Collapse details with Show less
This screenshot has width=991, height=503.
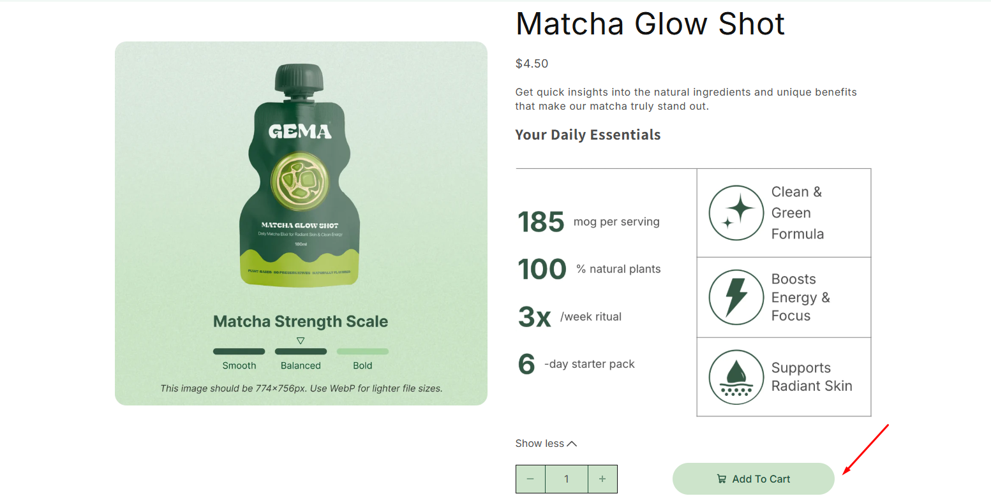(540, 444)
